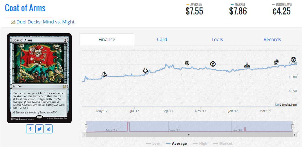The height and width of the screenshot is (147, 302).
Task: Share card on Reddit
Action: (48, 129)
